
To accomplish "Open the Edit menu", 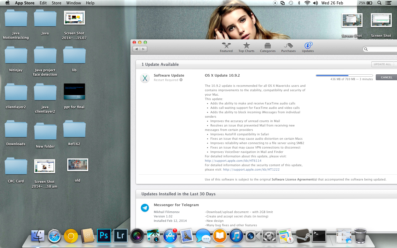I will 43,3.
